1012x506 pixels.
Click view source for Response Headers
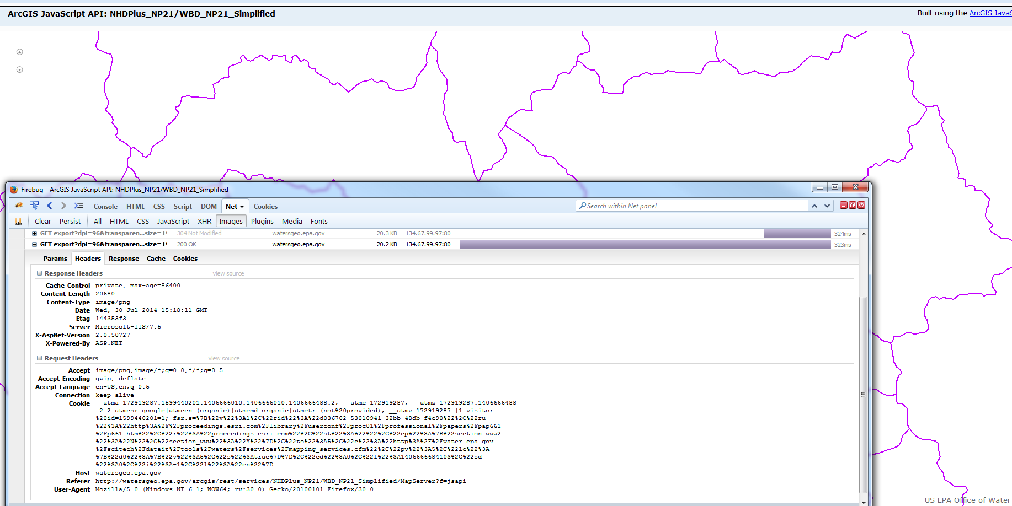(x=228, y=273)
